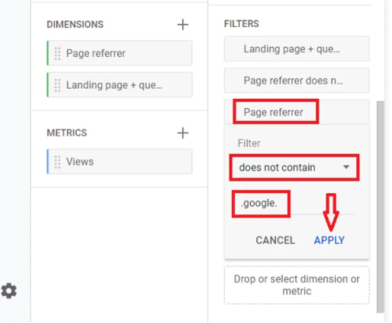The width and height of the screenshot is (392, 323).
Task: Open settings via the gear icon
Action: 9,290
